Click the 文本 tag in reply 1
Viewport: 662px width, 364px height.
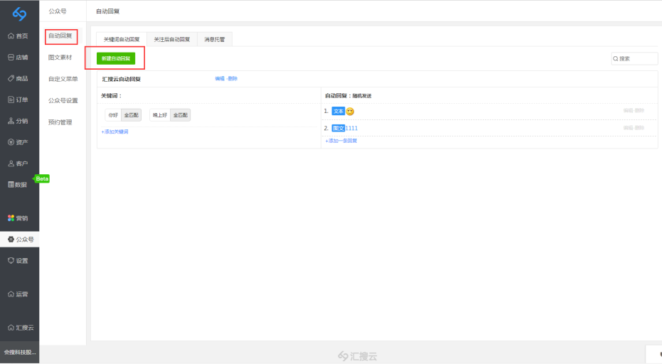[x=338, y=111]
